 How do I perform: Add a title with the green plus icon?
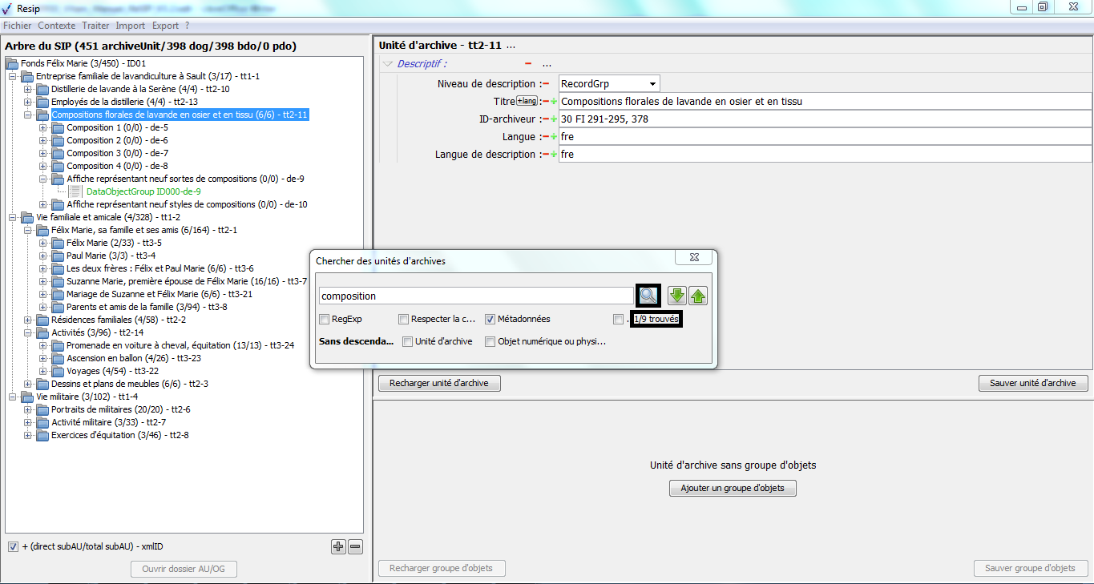click(553, 102)
